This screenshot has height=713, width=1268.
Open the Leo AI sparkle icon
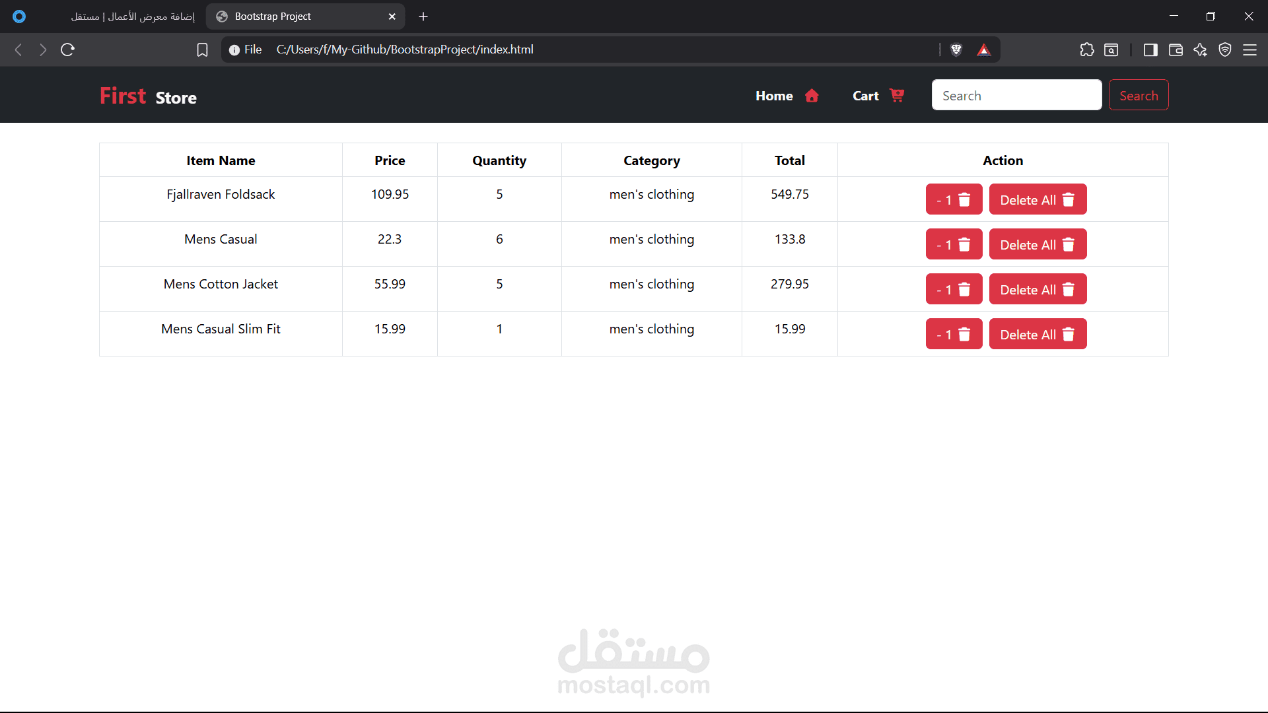tap(1200, 50)
